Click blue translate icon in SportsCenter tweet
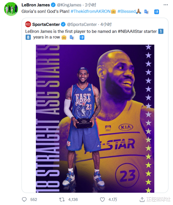 point(82,38)
